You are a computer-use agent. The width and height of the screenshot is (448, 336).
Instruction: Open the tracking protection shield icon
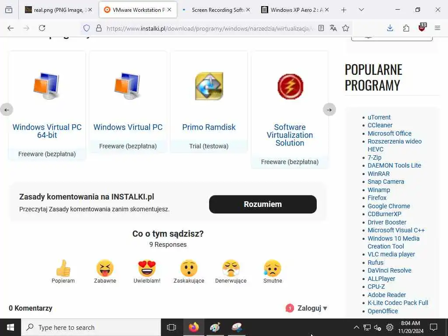87,28
